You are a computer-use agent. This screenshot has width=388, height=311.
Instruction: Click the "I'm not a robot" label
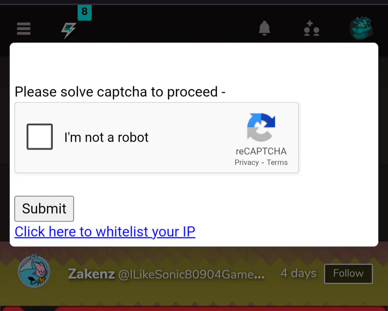pos(106,137)
